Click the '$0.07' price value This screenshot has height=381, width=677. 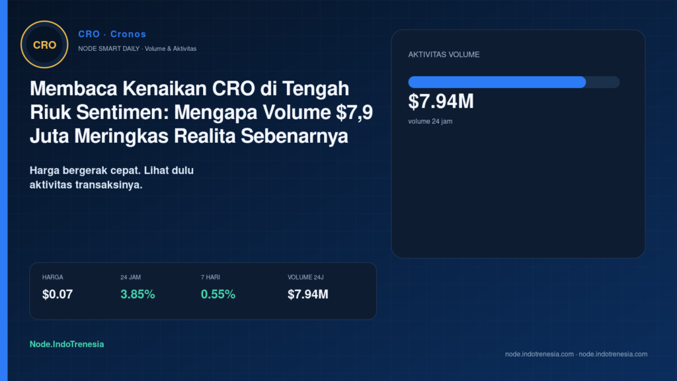58,294
